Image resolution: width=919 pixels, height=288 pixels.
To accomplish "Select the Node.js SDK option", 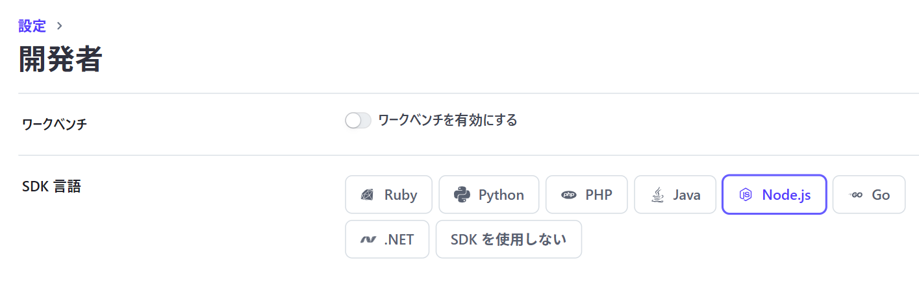I will (774, 195).
